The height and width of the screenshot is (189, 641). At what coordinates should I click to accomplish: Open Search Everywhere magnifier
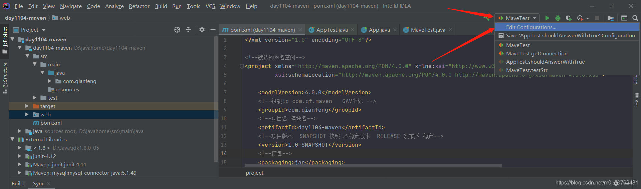tap(635, 18)
